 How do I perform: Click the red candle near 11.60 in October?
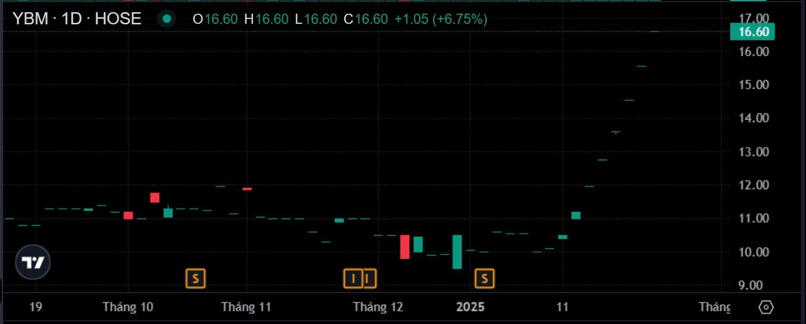tap(155, 198)
